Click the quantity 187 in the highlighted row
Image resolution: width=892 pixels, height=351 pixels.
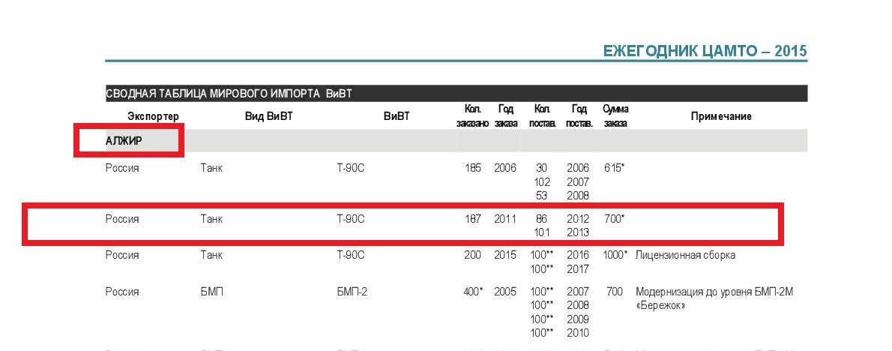coord(473,219)
